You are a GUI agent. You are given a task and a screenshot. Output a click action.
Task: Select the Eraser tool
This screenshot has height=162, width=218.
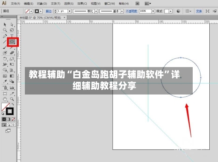(12, 53)
